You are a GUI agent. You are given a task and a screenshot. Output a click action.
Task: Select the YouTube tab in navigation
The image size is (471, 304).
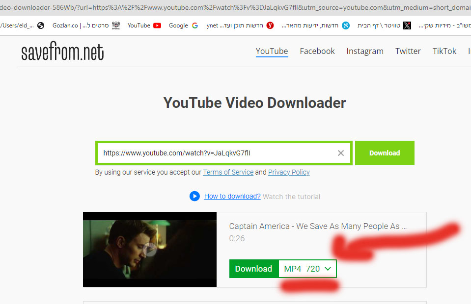(x=272, y=51)
